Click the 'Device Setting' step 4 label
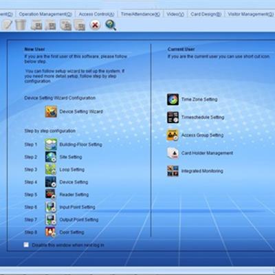The image size is (275, 275). (x=74, y=182)
